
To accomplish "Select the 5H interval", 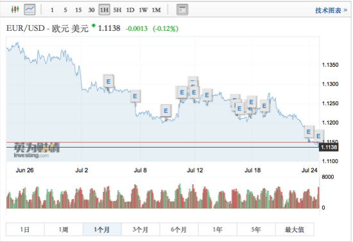I will pyautogui.click(x=117, y=10).
